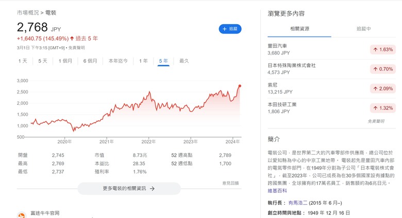Select the 最久 time range tab
The height and width of the screenshot is (218, 402).
(184, 61)
